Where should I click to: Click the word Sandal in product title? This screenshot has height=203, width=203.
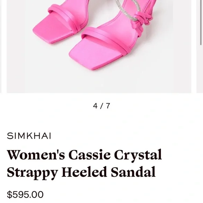click(133, 172)
